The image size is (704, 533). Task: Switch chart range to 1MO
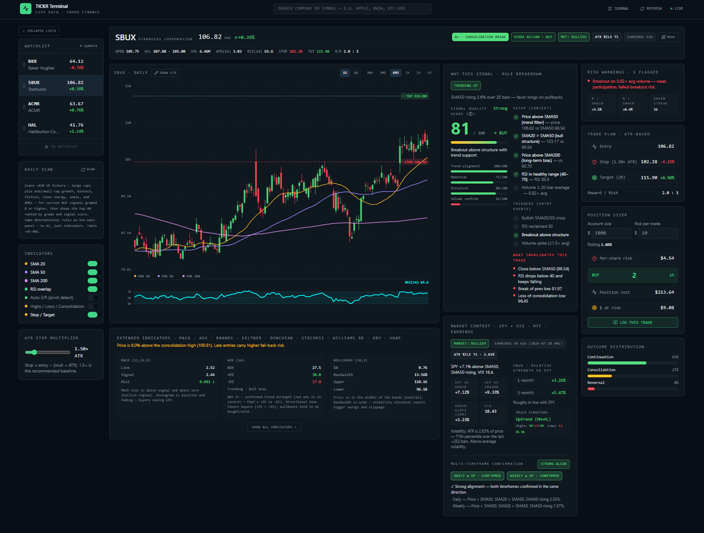point(370,73)
